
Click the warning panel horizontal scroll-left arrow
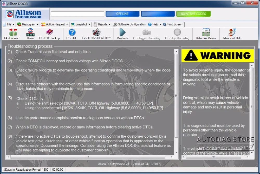click(184, 157)
